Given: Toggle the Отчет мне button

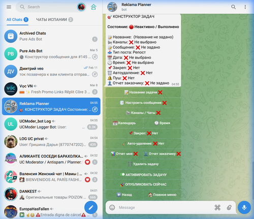Looking at the screenshot, I should pyautogui.click(x=124, y=154).
